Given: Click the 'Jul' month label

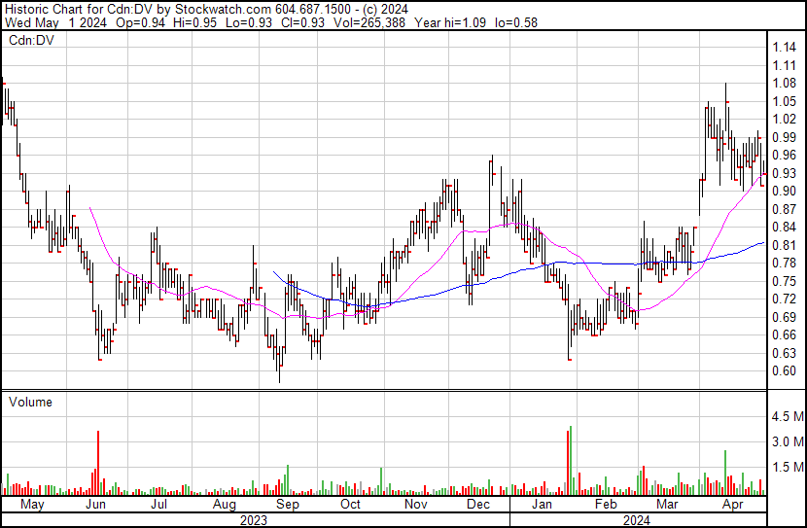Looking at the screenshot, I should click(x=159, y=505).
